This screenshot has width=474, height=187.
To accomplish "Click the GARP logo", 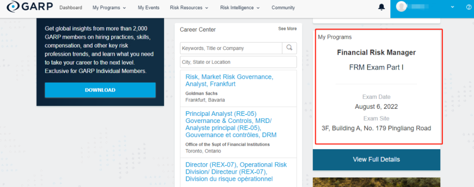I will pyautogui.click(x=29, y=7).
